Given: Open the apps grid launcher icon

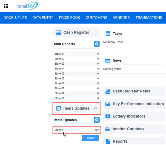Looking at the screenshot, I should (6, 6).
